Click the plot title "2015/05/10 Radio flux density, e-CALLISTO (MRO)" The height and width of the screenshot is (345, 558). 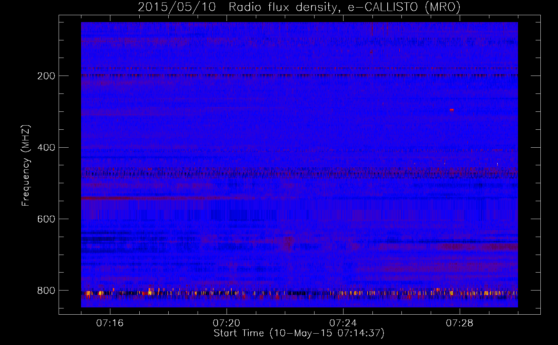(x=299, y=7)
